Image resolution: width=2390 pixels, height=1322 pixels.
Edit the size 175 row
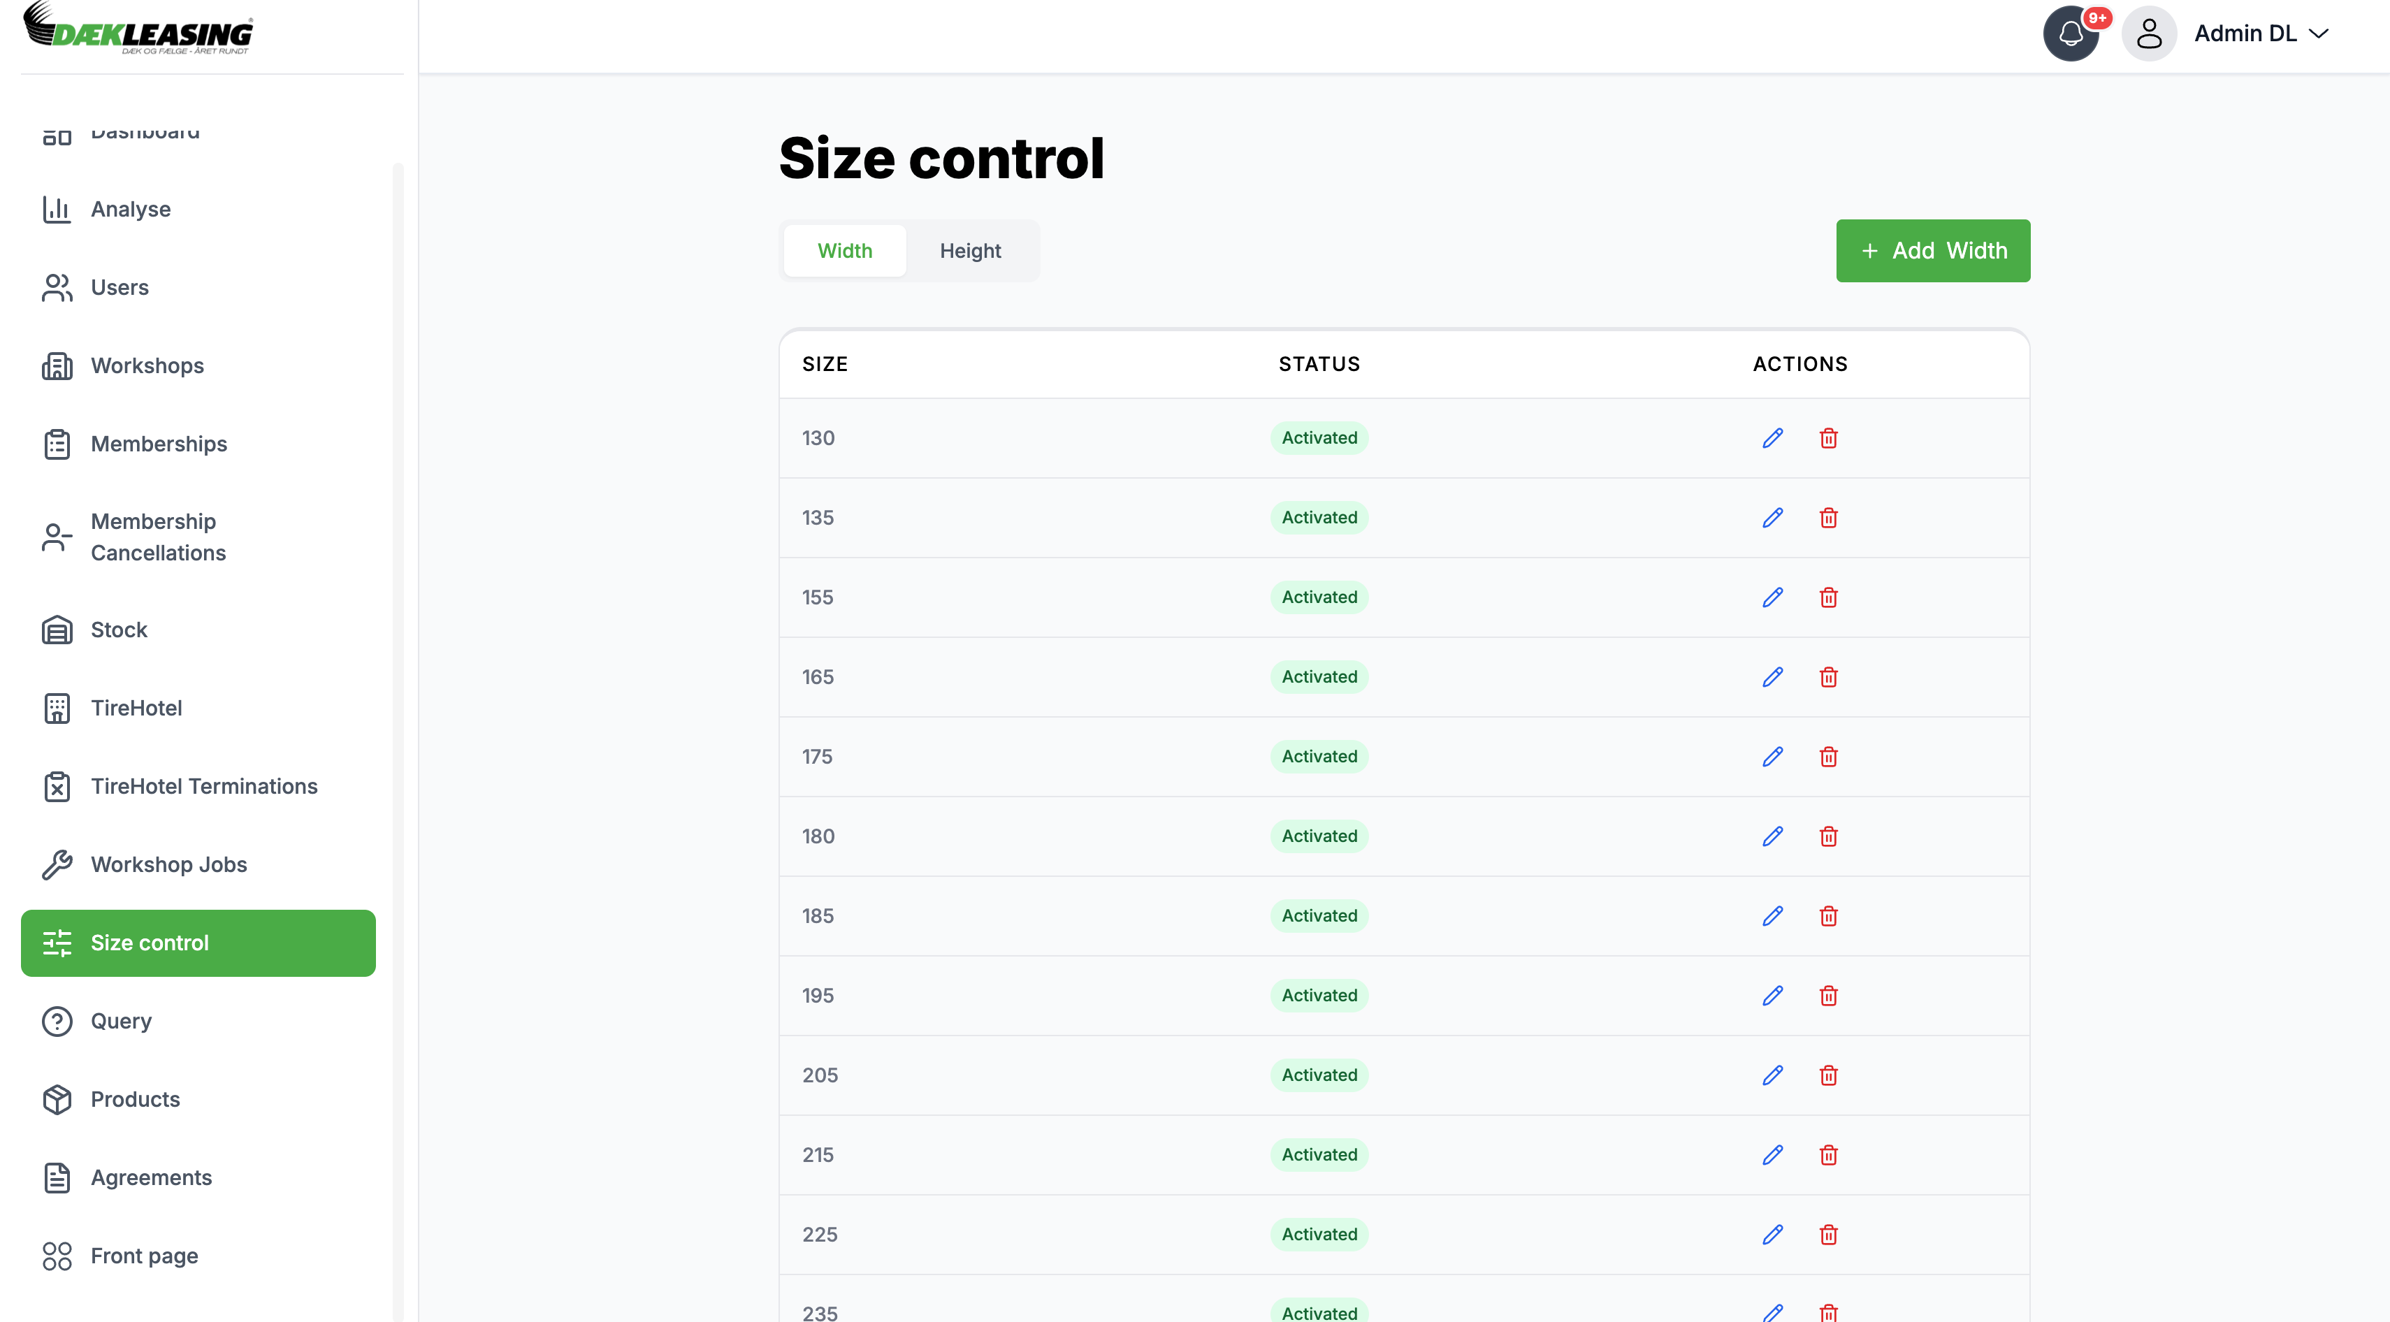point(1772,757)
